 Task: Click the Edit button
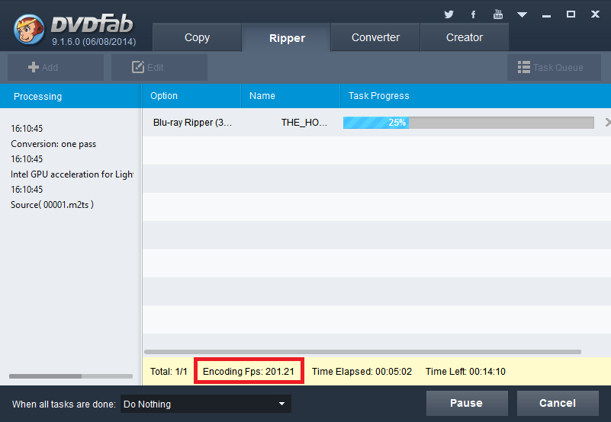(159, 67)
